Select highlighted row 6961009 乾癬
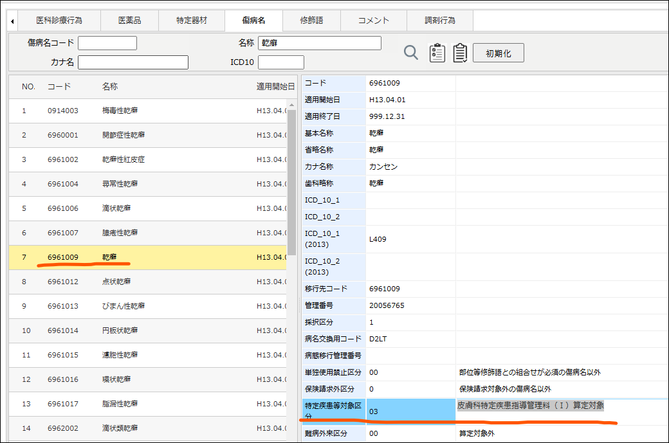The height and width of the screenshot is (443, 669). (148, 258)
